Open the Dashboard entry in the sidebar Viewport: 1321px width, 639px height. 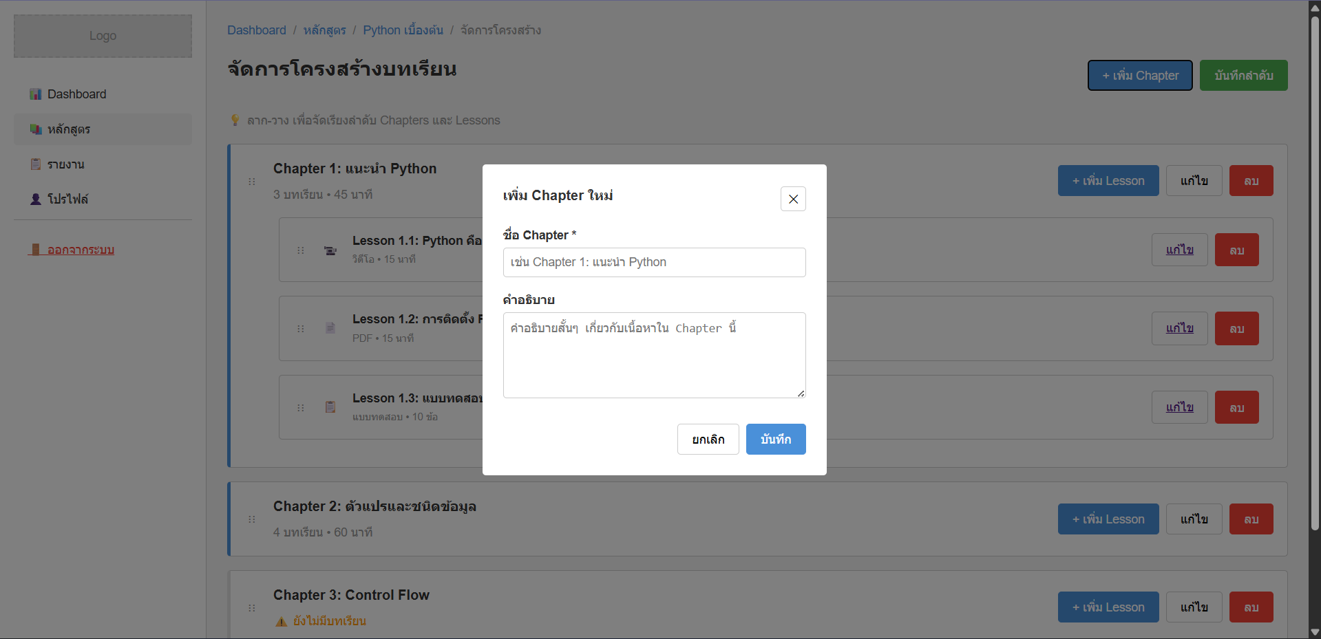(x=76, y=94)
